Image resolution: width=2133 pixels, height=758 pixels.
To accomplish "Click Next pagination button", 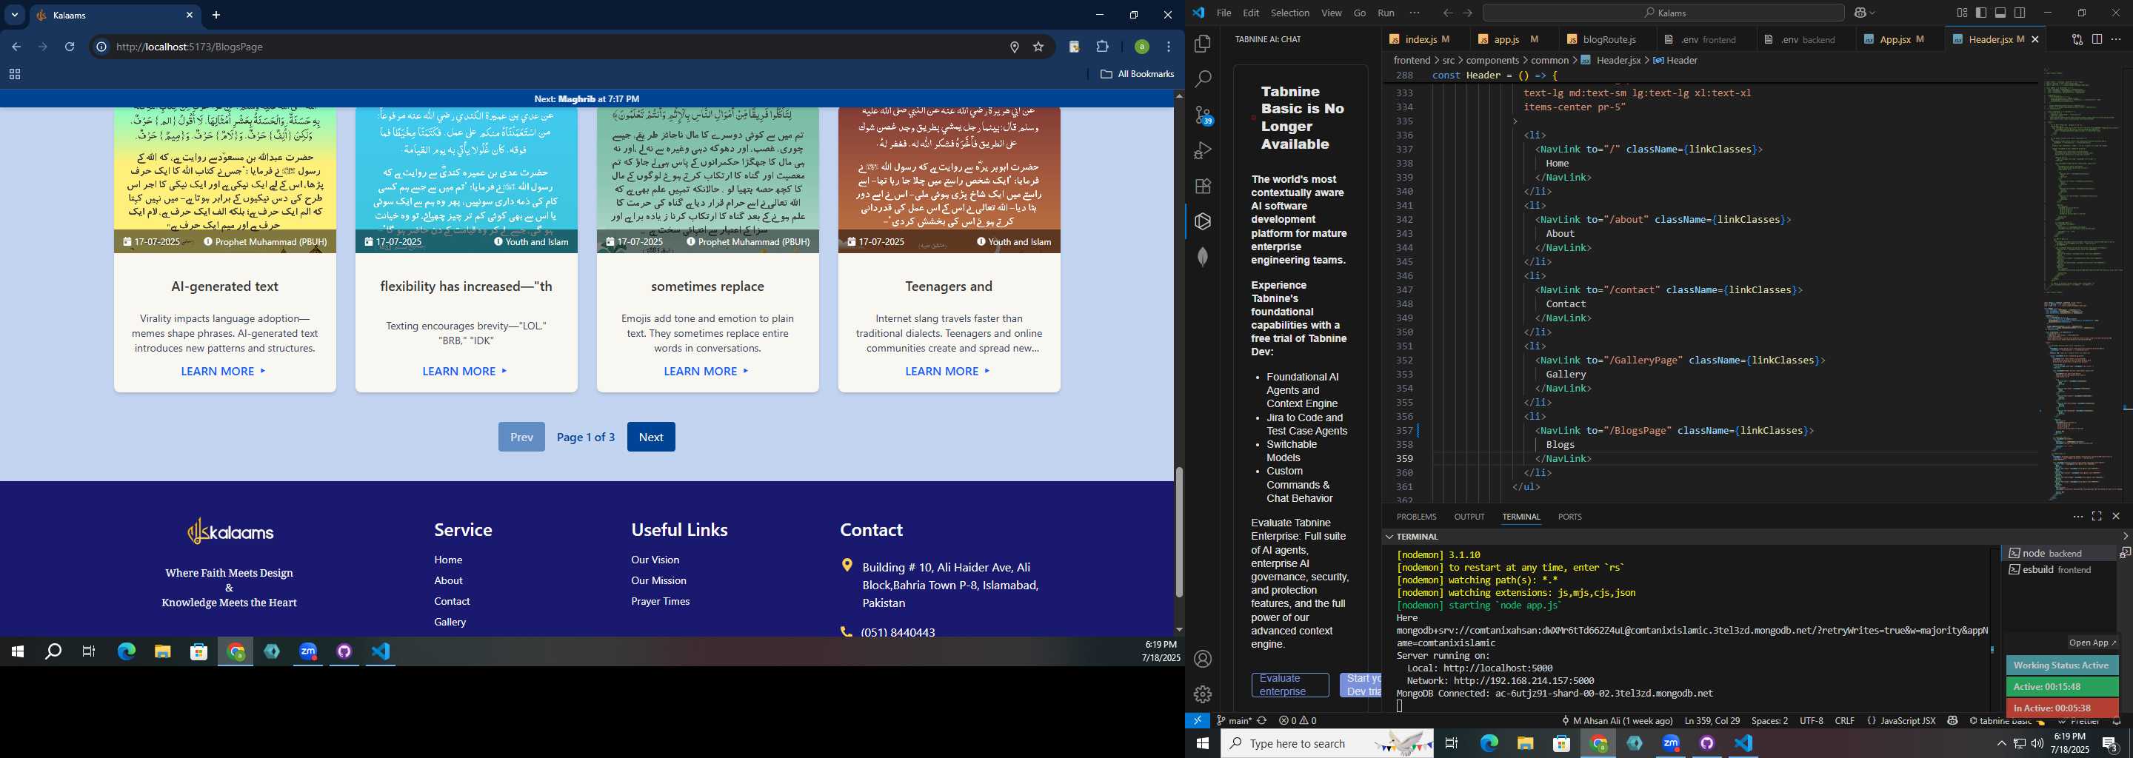I will pos(651,437).
